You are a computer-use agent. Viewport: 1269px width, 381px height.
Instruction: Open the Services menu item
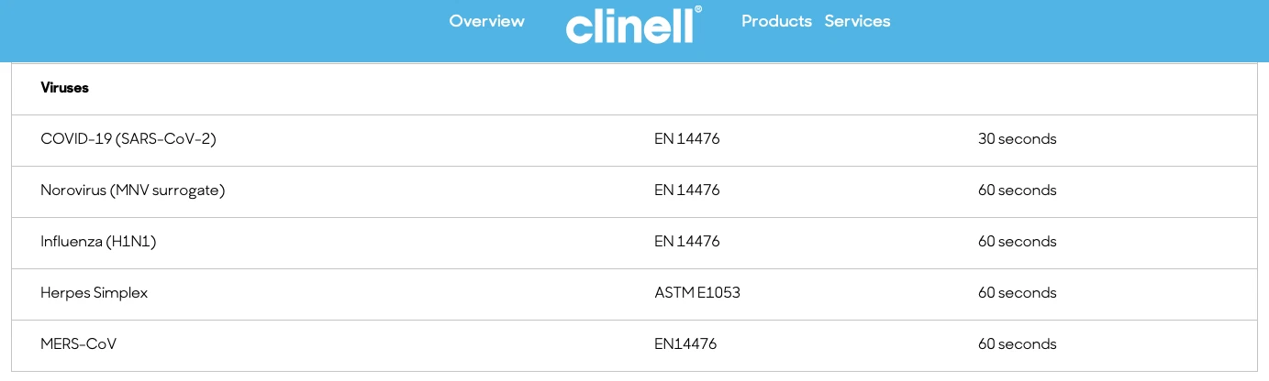[x=857, y=21]
